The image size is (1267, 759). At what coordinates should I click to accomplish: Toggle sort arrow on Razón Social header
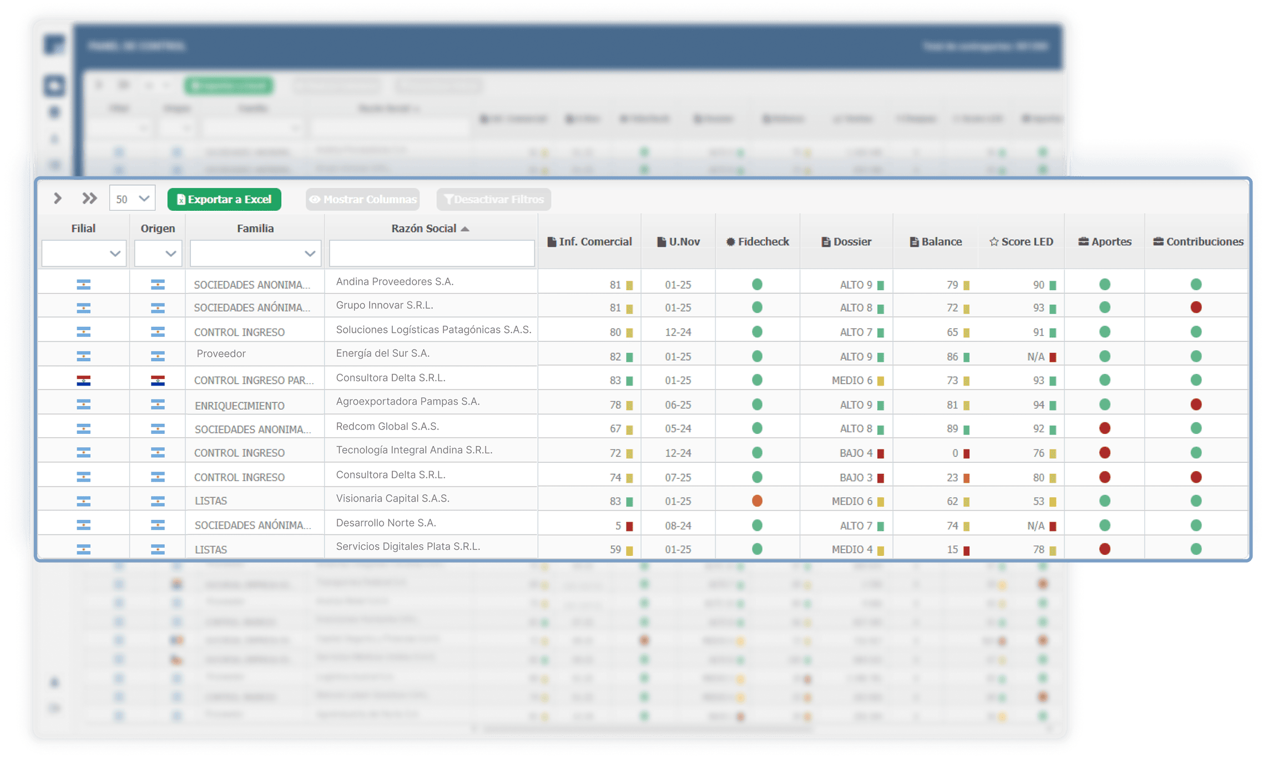(465, 229)
